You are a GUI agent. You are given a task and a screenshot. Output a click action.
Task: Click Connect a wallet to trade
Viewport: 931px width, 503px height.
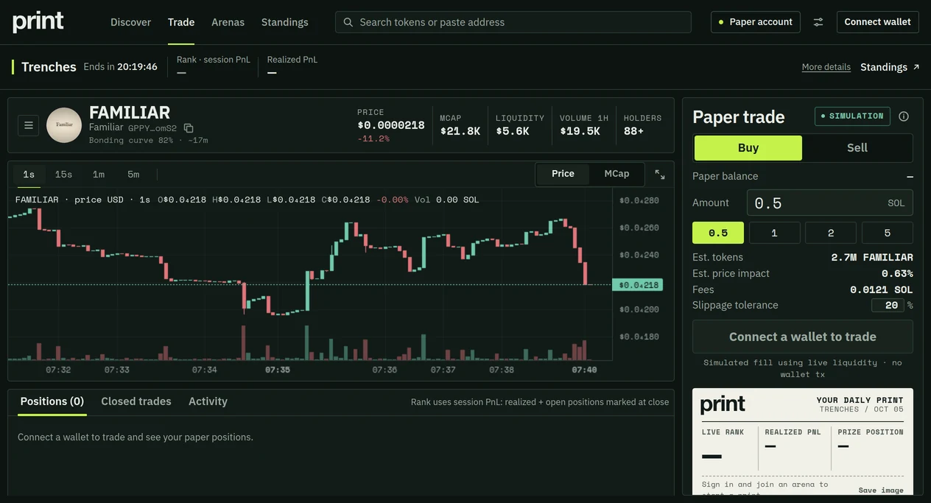[x=803, y=337]
